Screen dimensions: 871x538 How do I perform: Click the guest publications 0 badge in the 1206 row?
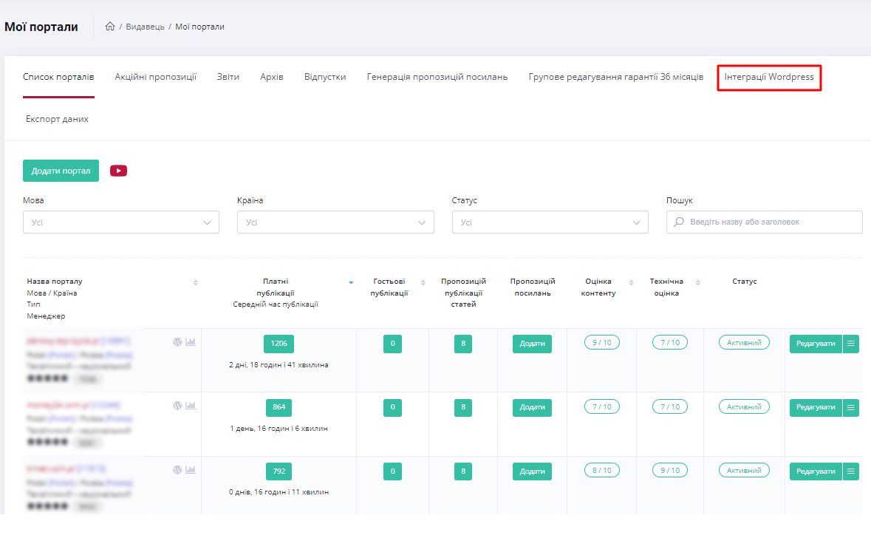393,344
